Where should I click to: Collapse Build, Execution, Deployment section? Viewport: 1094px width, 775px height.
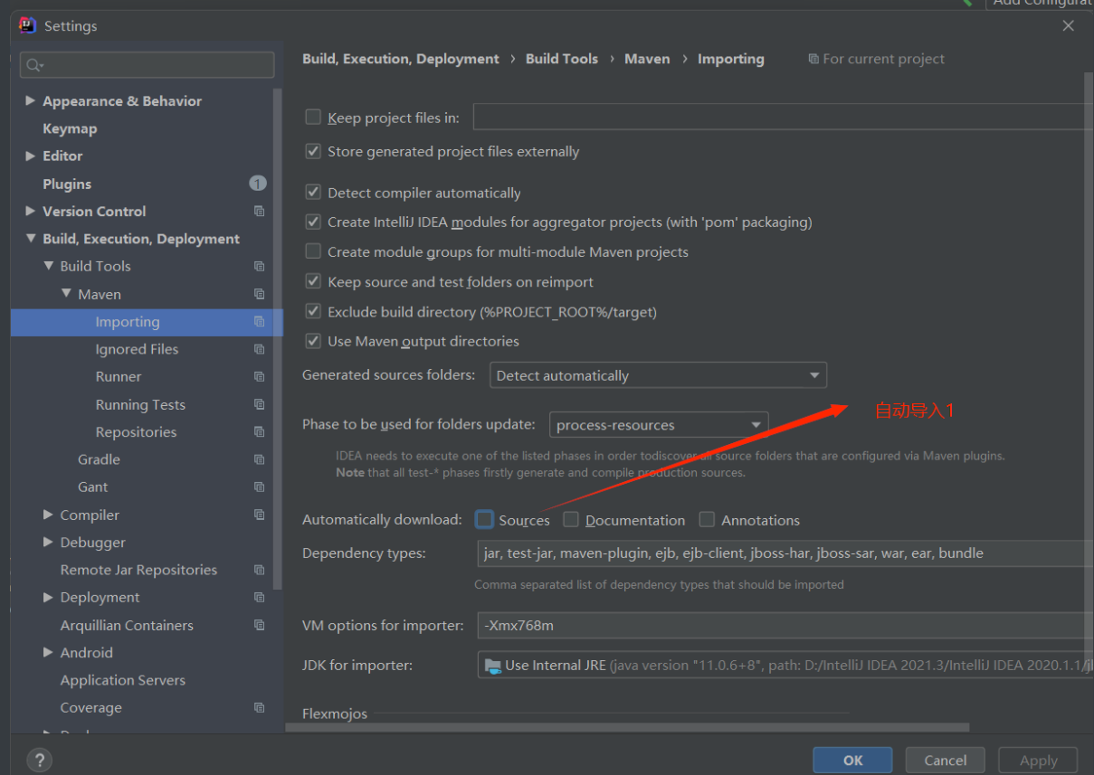[x=31, y=239]
